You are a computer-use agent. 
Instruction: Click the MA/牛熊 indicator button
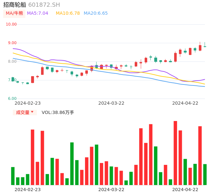click(14, 13)
